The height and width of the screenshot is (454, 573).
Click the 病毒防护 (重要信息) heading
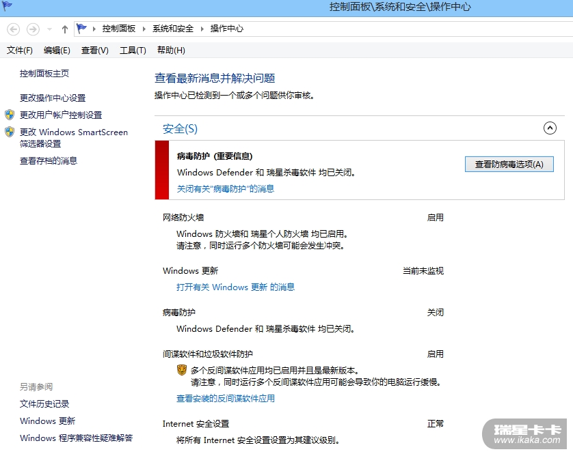coord(215,156)
